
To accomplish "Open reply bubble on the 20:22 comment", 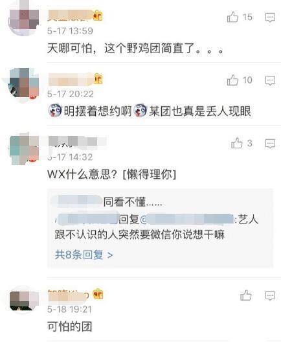I will pos(270,80).
